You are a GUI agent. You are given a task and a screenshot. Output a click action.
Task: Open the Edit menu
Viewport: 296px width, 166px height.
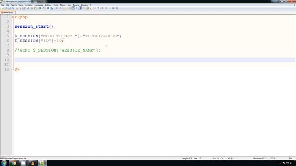pos(7,5)
